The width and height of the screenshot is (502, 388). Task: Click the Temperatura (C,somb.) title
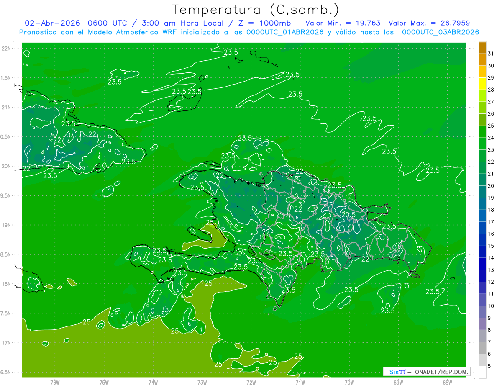[x=256, y=10]
